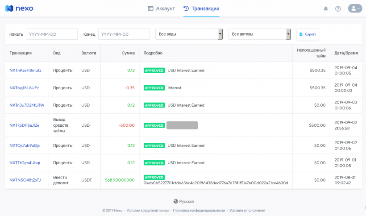Focus the Конец date field
This screenshot has height=216, width=366.
(124, 34)
